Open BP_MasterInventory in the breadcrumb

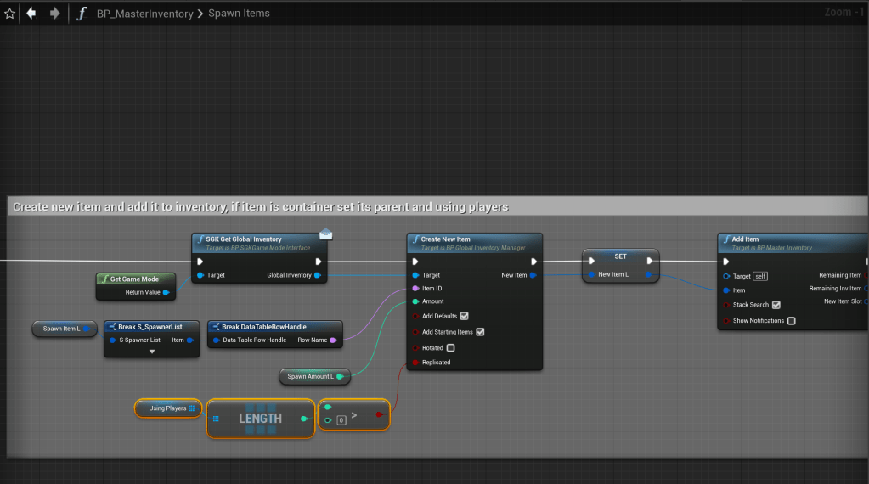click(x=144, y=14)
